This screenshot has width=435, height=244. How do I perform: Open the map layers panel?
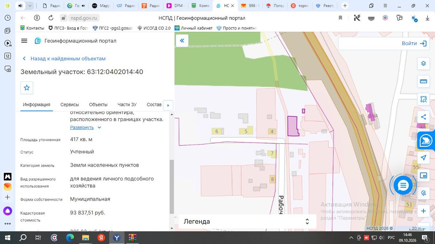pos(423,64)
